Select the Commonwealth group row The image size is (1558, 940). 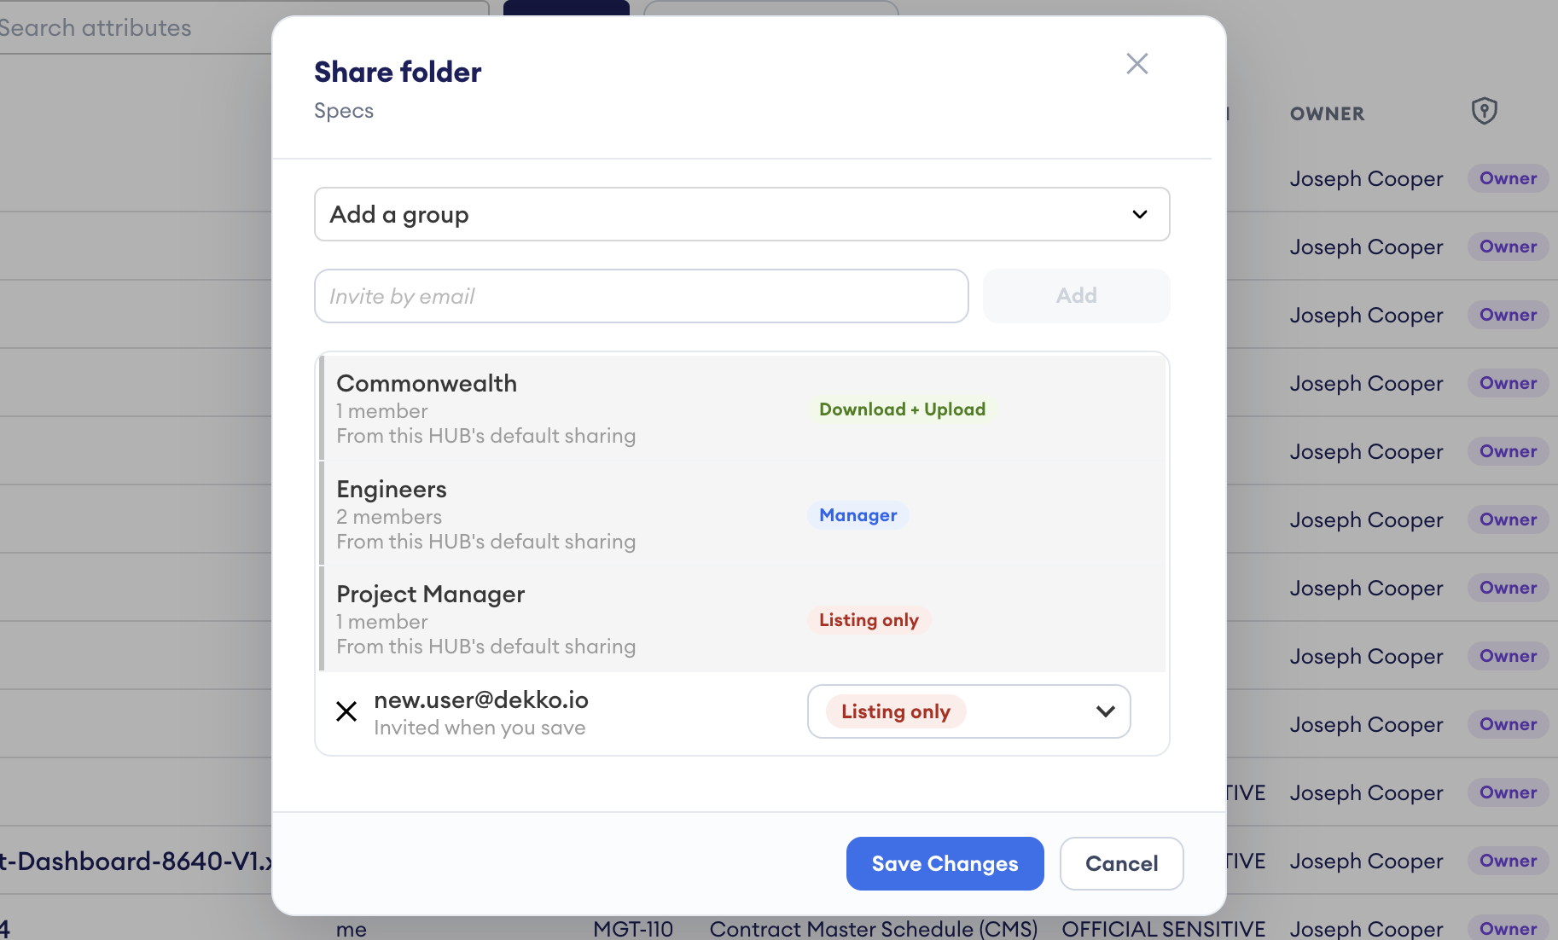[742, 409]
